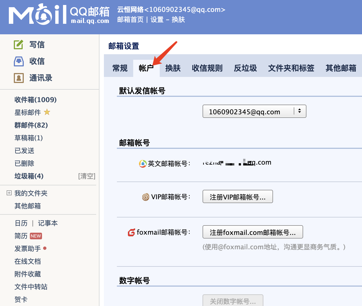Select the 帐户 settings tab
Viewport: 362px width, 306px height.
click(x=146, y=68)
